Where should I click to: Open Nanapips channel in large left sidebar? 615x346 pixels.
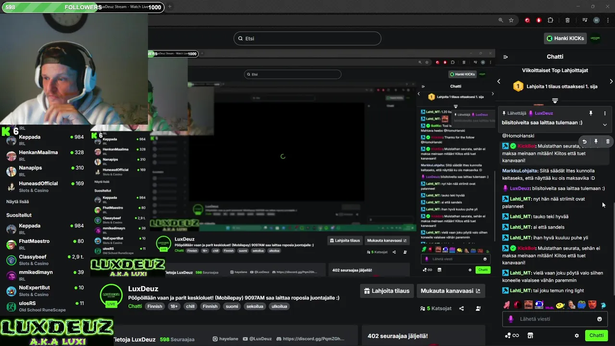tap(45, 171)
